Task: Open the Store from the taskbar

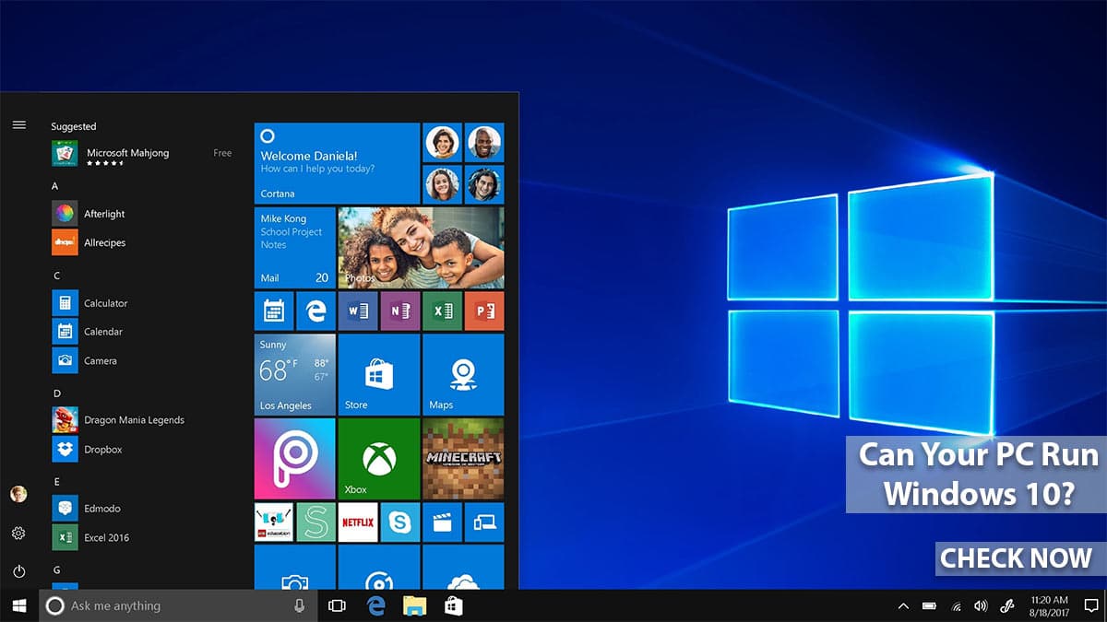Action: tap(453, 605)
